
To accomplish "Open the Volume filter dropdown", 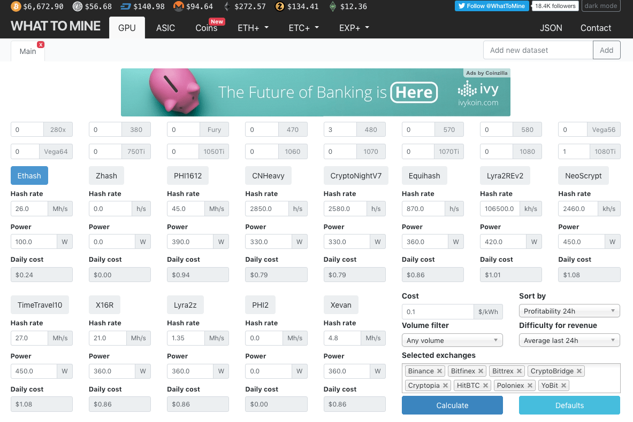I will [452, 341].
